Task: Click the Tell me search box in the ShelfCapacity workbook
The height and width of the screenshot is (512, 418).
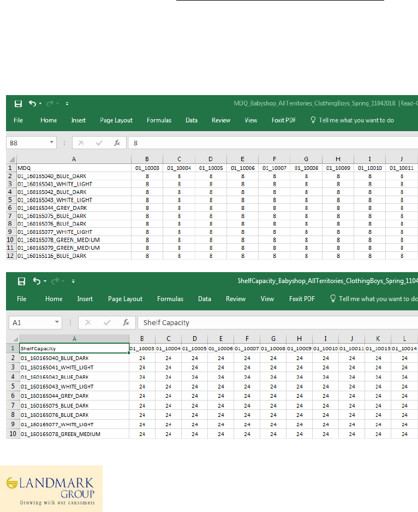Action: click(374, 299)
